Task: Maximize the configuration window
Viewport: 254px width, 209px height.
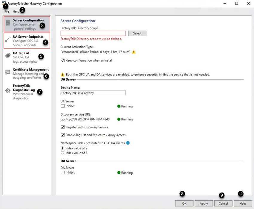Action: pyautogui.click(x=236, y=3)
